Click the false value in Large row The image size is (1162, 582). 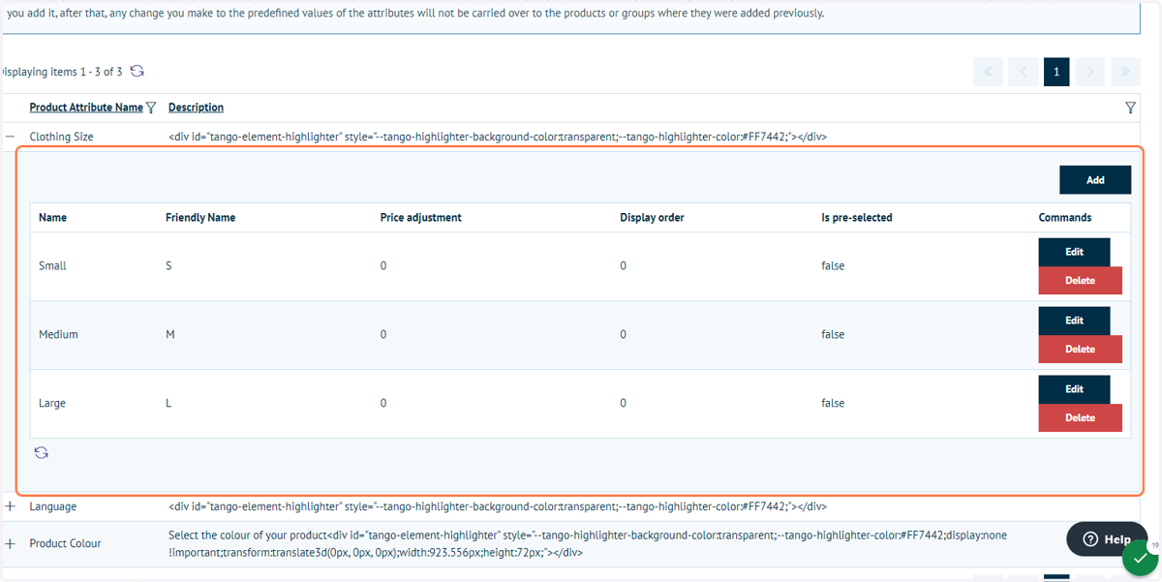point(833,404)
